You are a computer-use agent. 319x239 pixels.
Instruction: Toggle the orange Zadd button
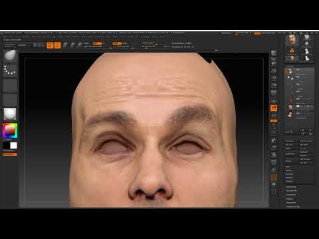(117, 44)
